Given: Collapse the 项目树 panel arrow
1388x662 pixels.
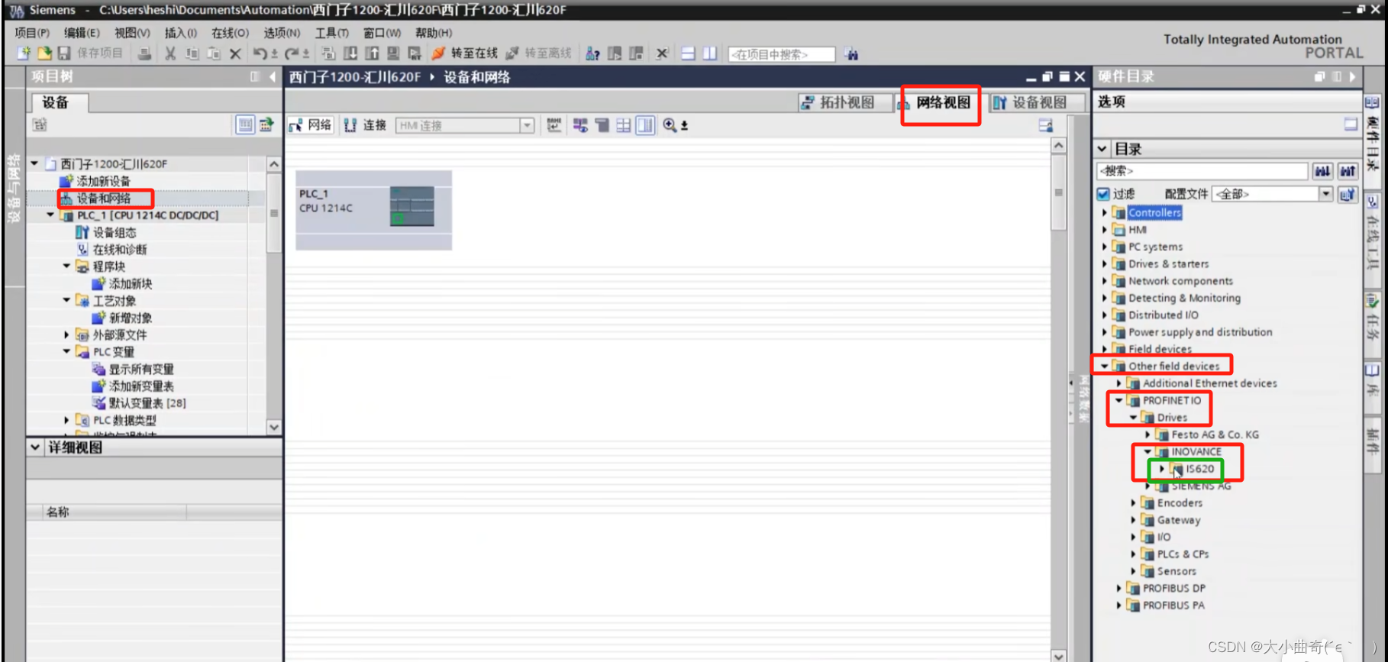Looking at the screenshot, I should [272, 76].
